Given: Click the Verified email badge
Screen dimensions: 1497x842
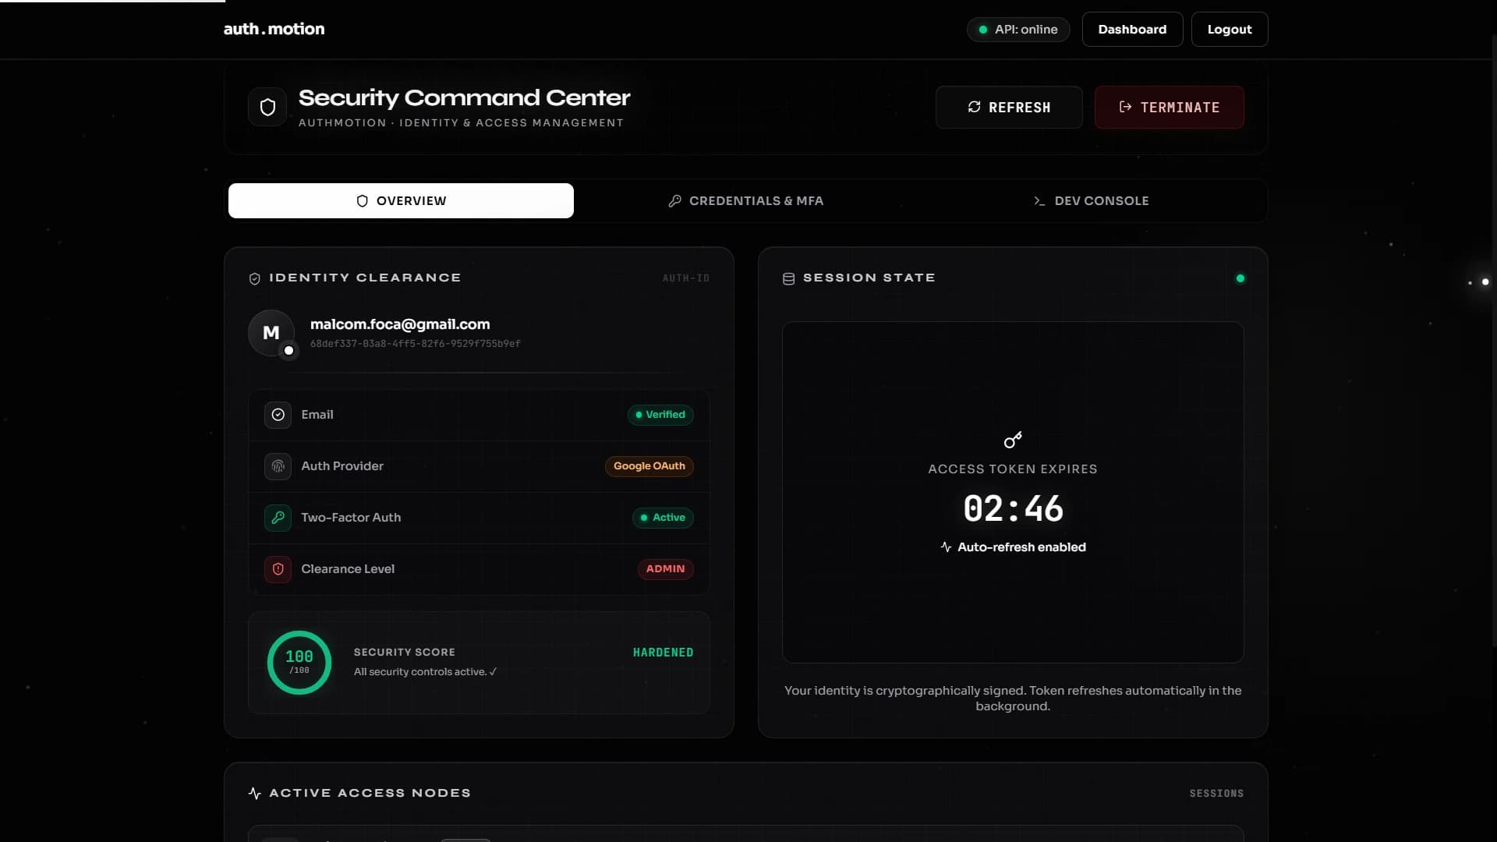Looking at the screenshot, I should pyautogui.click(x=660, y=415).
